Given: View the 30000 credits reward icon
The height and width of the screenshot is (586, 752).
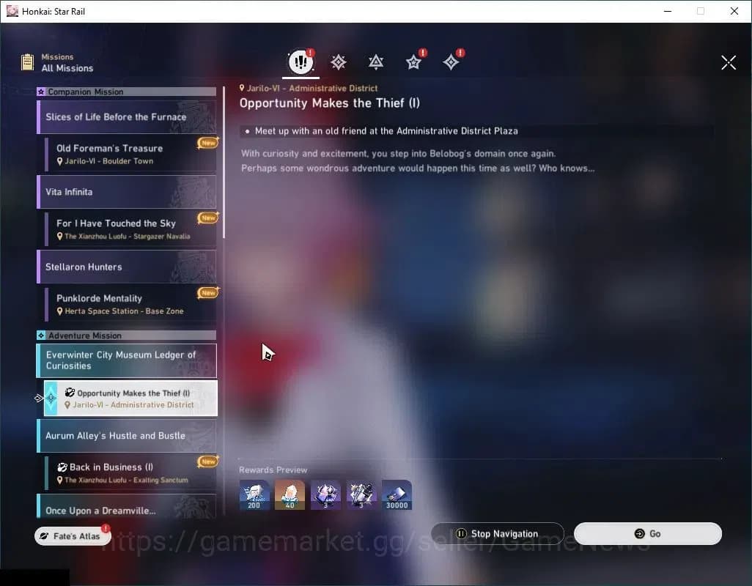Looking at the screenshot, I should click(x=397, y=495).
